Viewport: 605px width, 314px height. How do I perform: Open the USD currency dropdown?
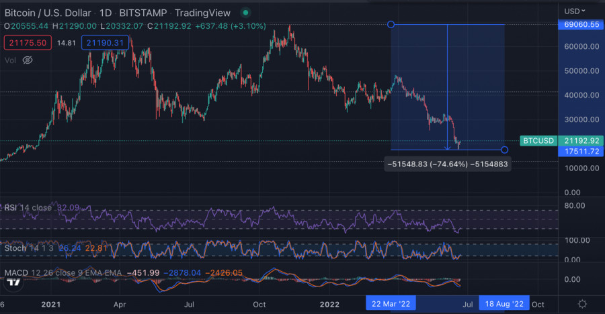point(575,11)
